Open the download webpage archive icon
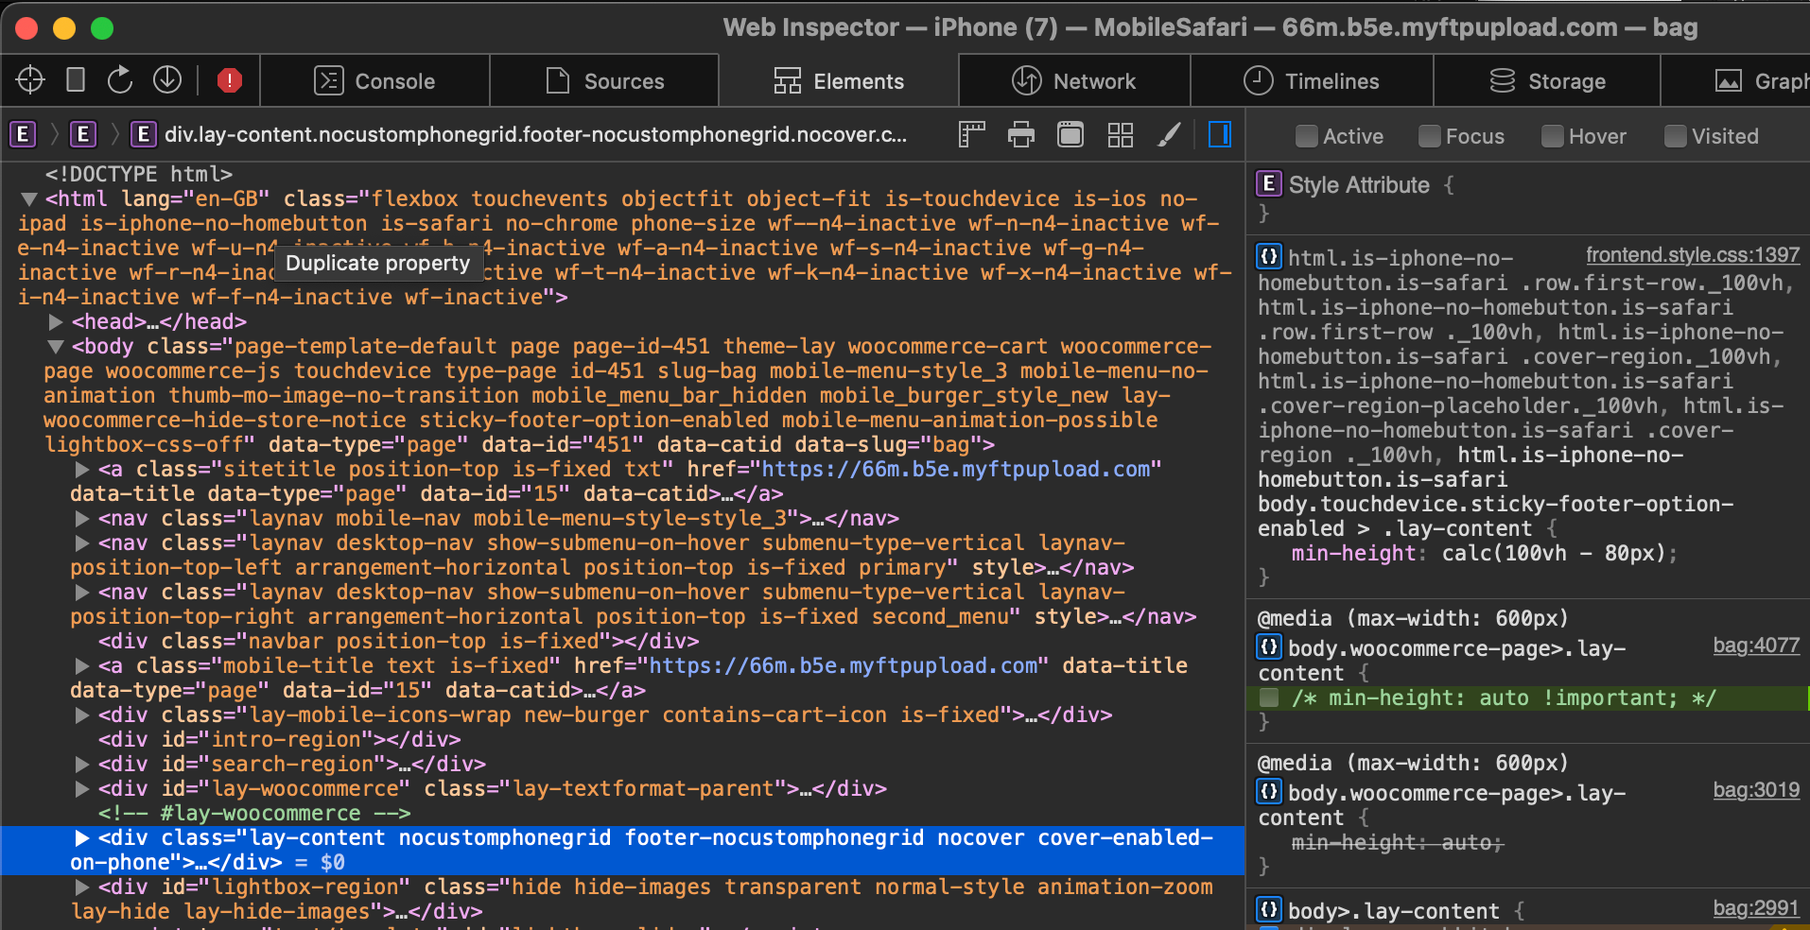Image resolution: width=1810 pixels, height=930 pixels. click(167, 80)
